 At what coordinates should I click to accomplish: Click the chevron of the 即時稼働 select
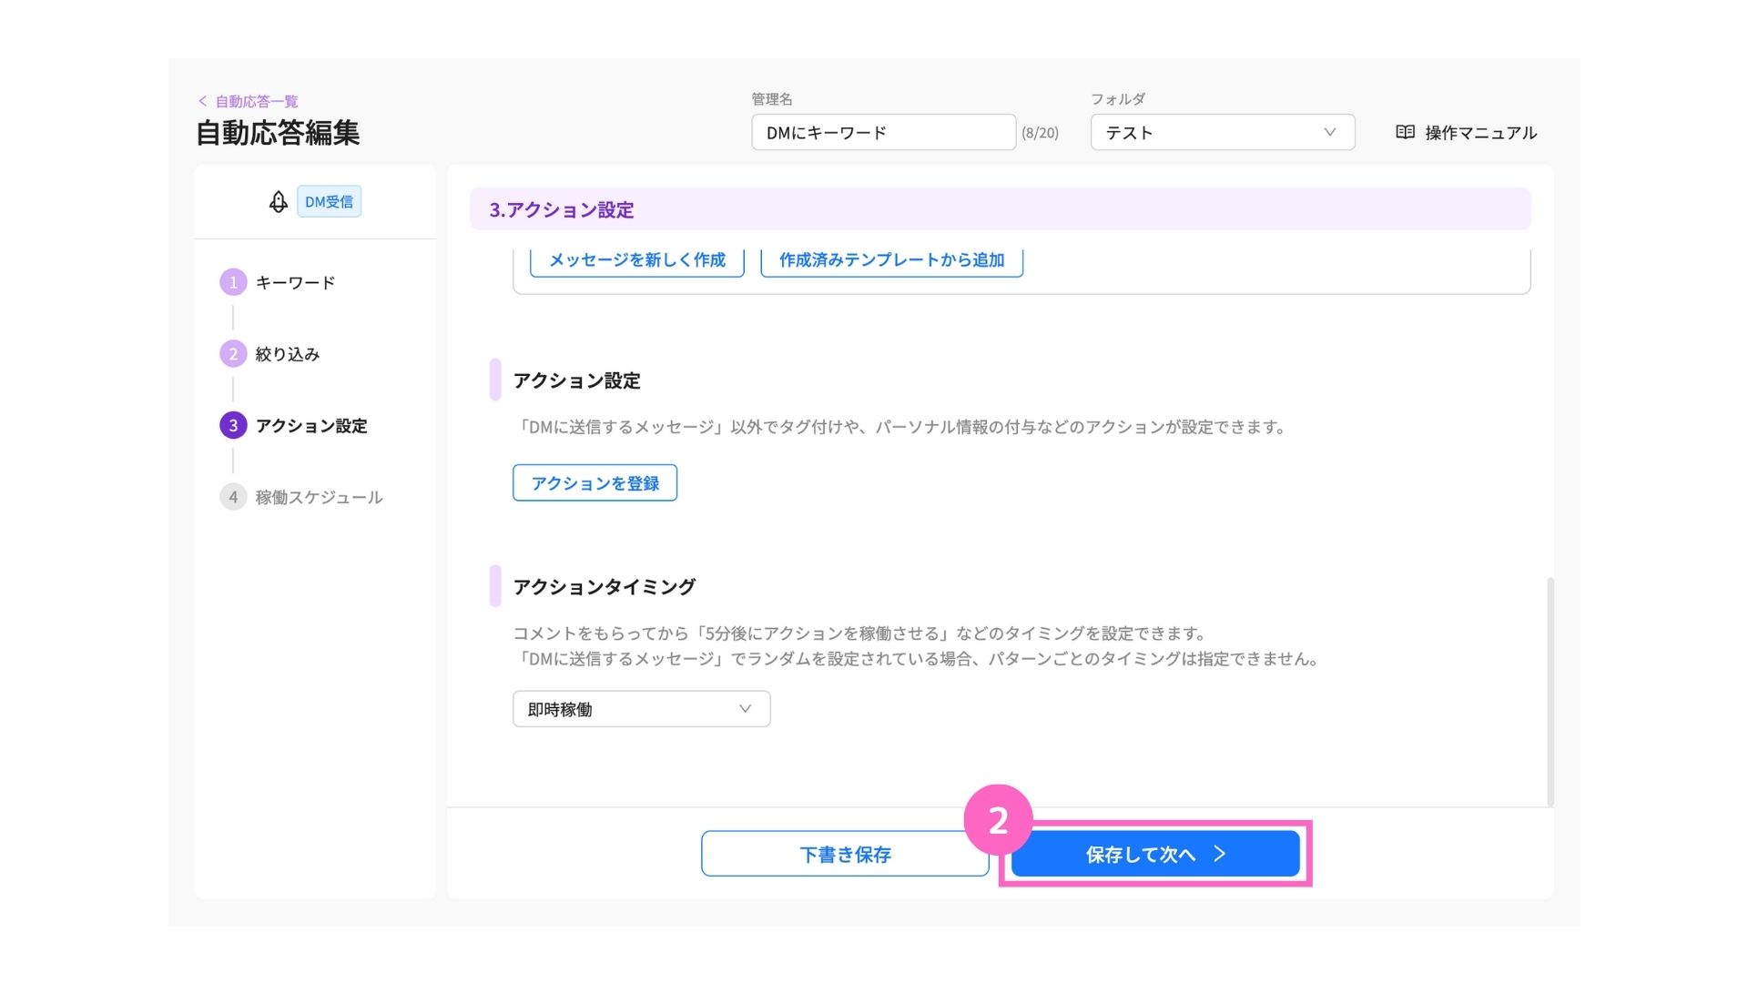coord(745,709)
